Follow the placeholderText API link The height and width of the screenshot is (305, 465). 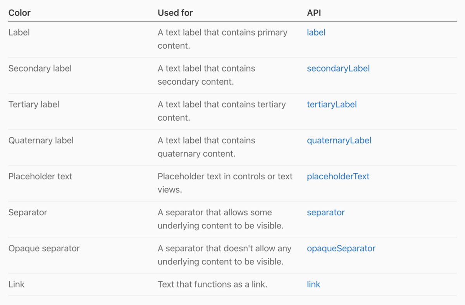(338, 176)
